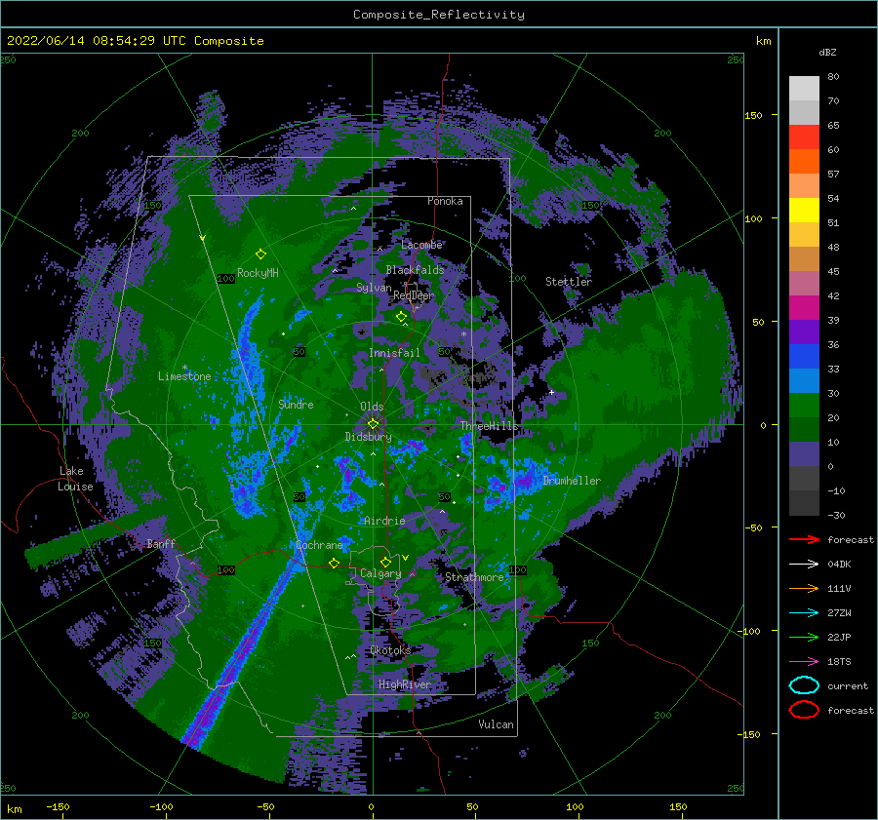Pick the purple 36-39 dBZ swatch
Viewport: 878px width, 820px height.
[x=804, y=332]
